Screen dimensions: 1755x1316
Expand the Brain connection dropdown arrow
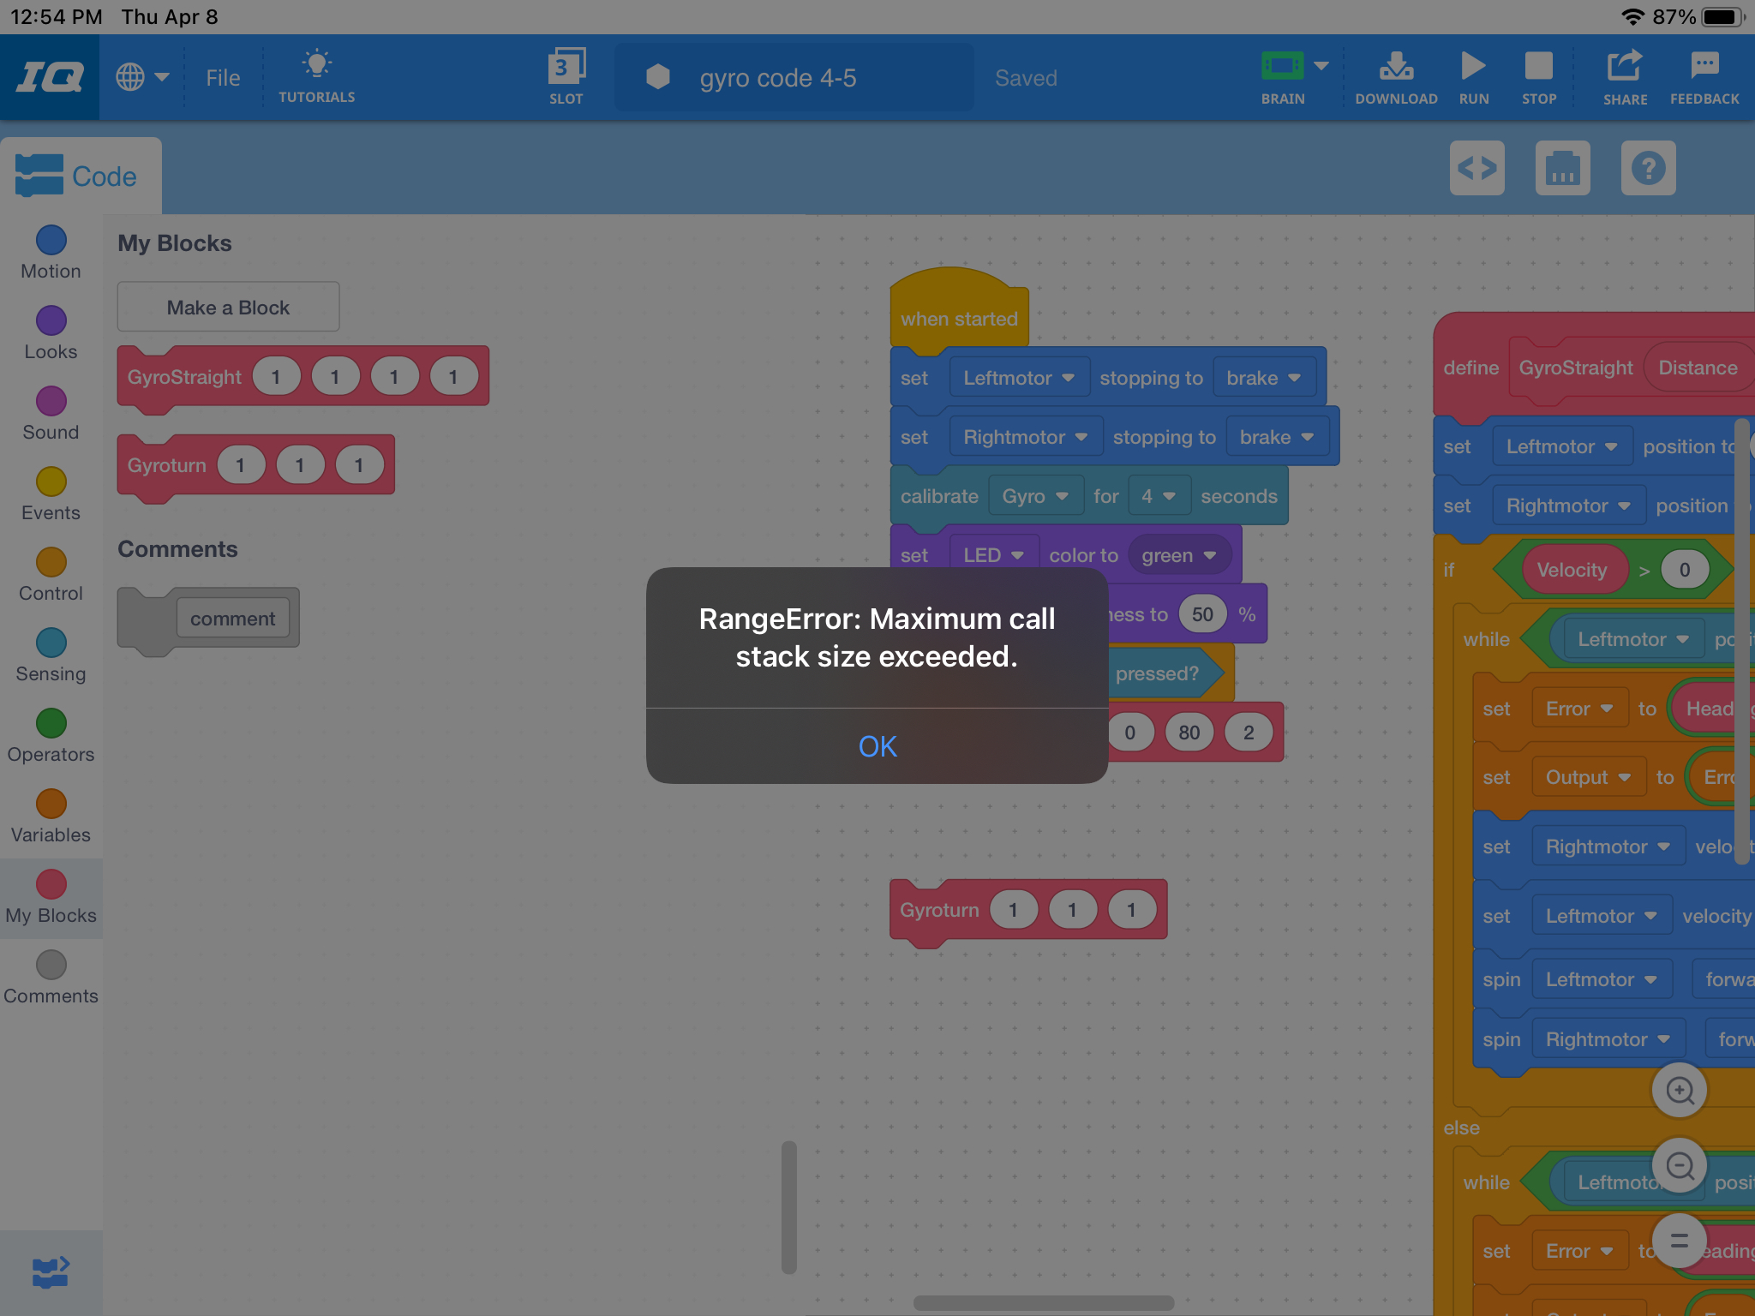tap(1321, 66)
